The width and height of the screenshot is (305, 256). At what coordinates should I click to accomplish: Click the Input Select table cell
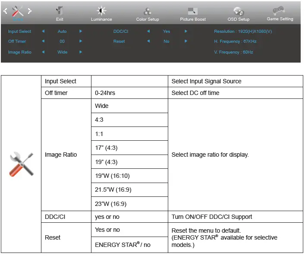[66, 81]
